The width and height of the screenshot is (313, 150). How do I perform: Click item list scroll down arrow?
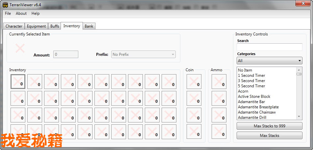[x=299, y=117]
